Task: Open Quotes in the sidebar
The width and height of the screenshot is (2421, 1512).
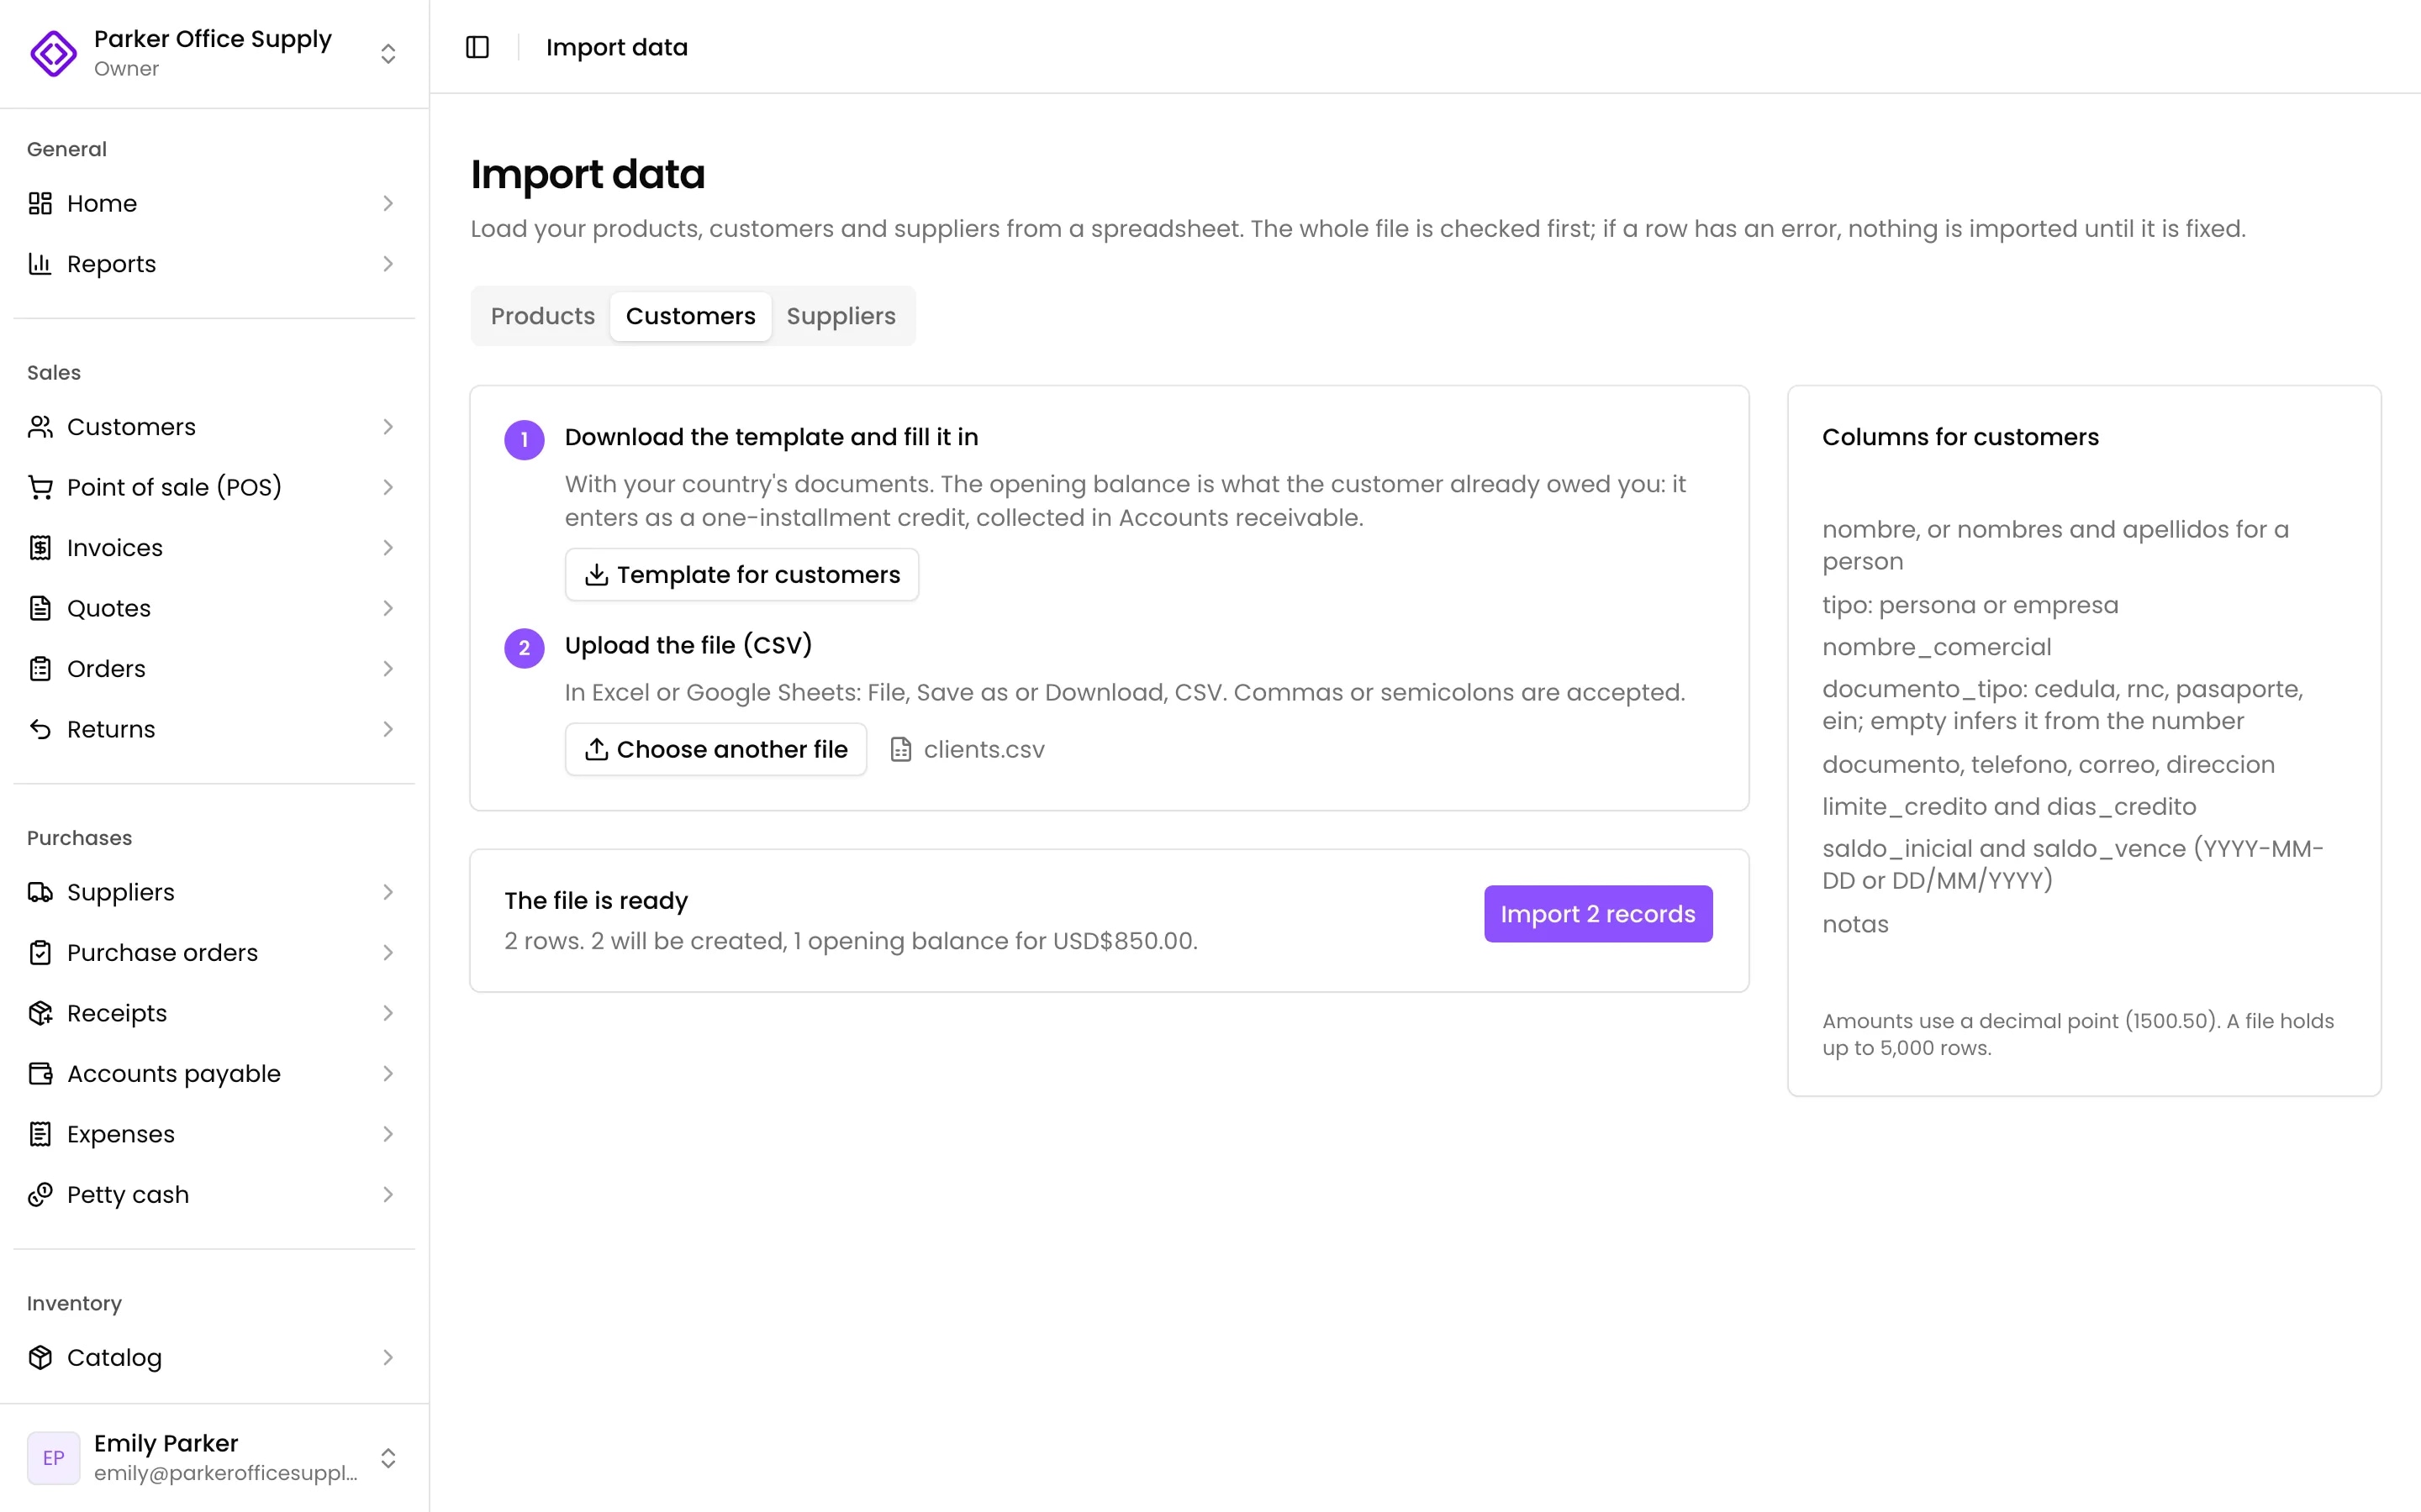Action: tap(214, 608)
